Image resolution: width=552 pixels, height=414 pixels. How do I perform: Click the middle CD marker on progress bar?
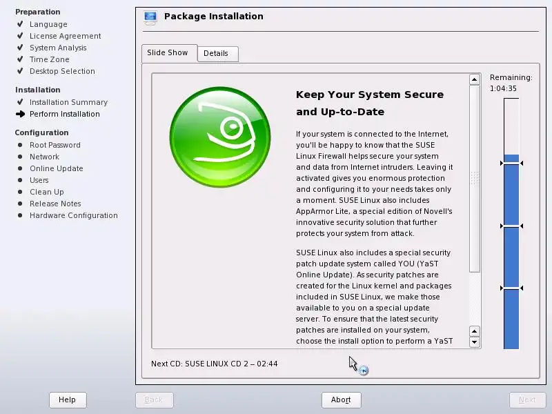click(511, 226)
